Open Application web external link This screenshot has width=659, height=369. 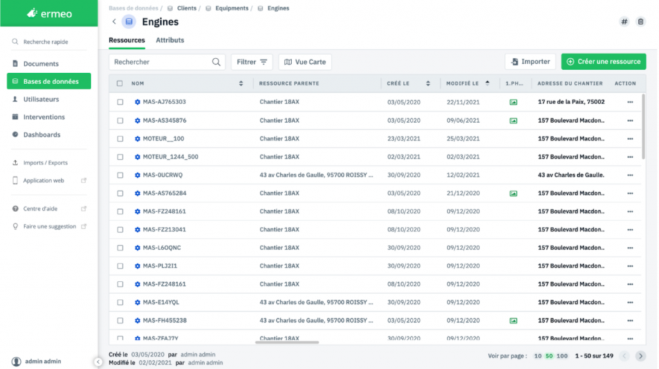[84, 181]
